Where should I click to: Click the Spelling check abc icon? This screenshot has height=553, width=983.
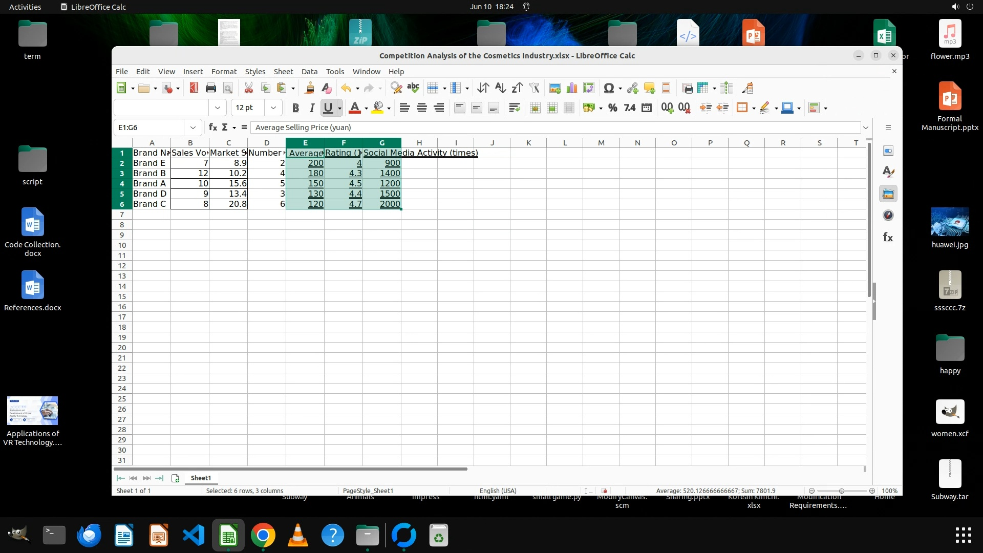(413, 88)
